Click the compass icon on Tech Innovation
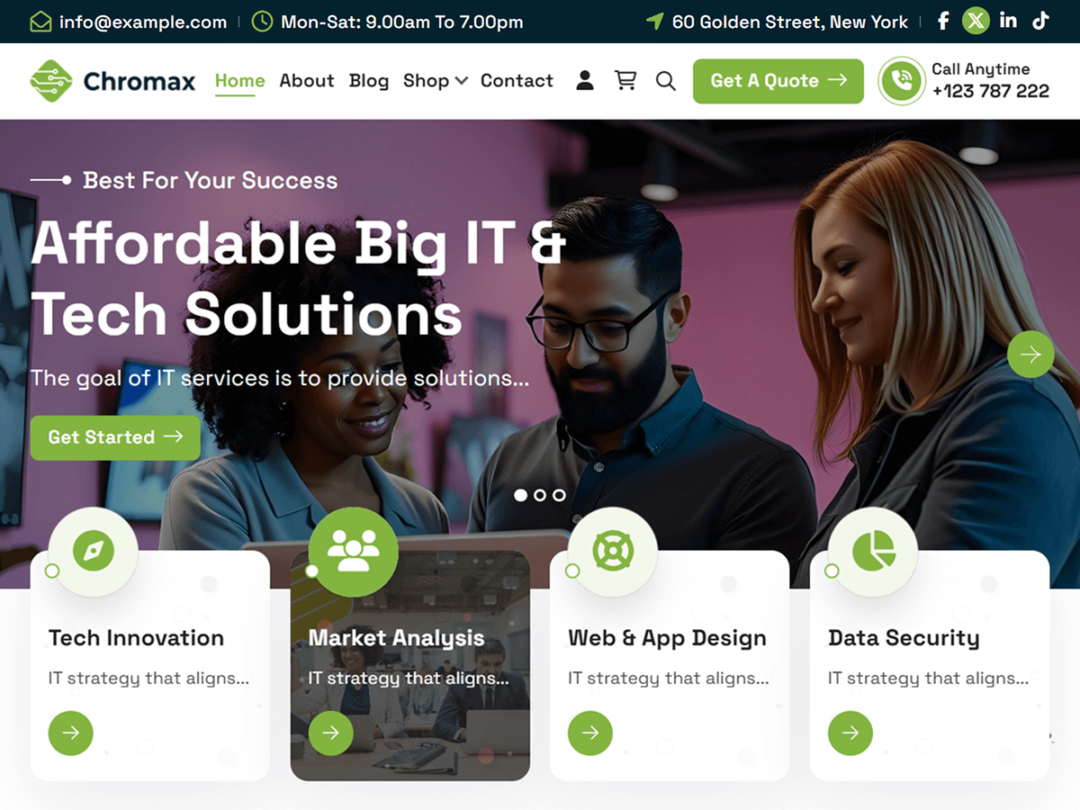 coord(94,551)
